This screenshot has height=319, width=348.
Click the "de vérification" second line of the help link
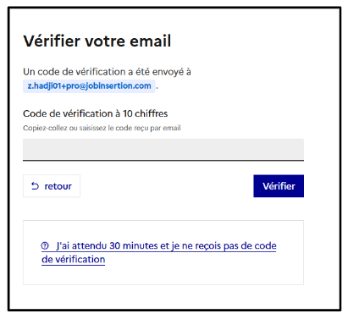(x=74, y=259)
